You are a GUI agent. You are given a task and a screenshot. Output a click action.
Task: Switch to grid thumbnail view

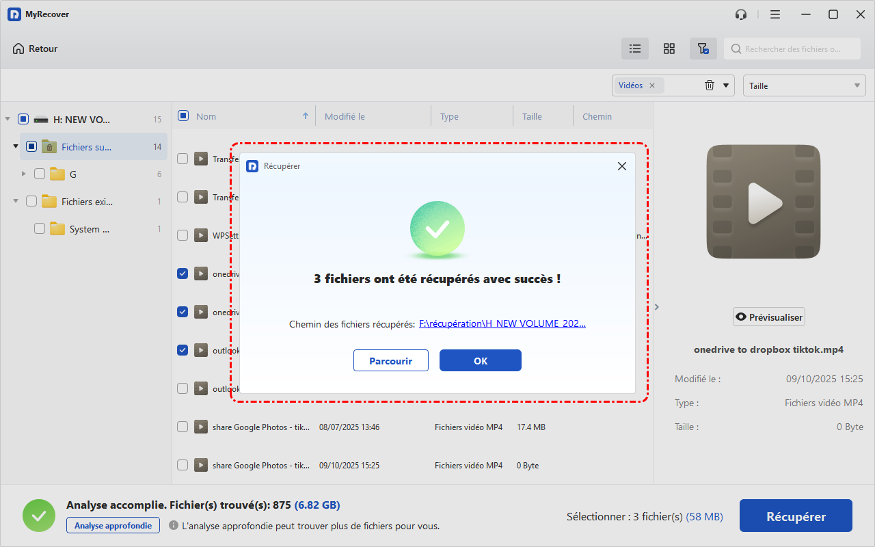[x=669, y=49]
